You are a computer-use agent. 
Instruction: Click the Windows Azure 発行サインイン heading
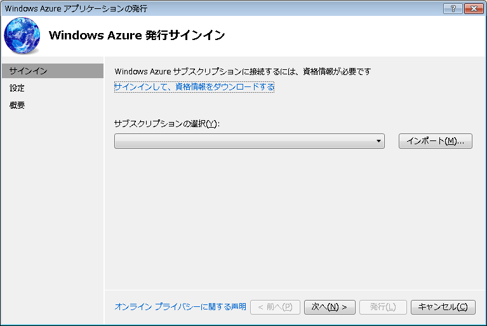[x=137, y=35]
